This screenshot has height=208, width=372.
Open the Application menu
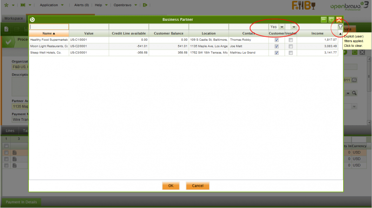[52, 5]
